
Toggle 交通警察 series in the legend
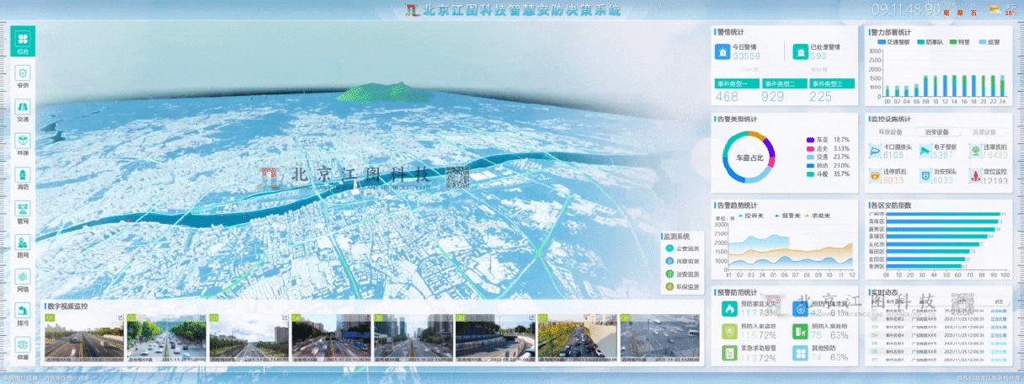[895, 40]
